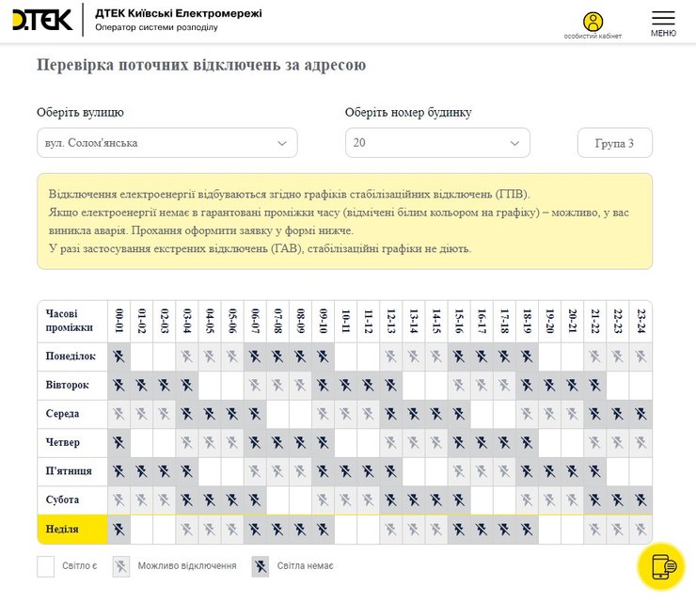Select the Понеділок row header
The height and width of the screenshot is (602, 696).
click(x=72, y=356)
